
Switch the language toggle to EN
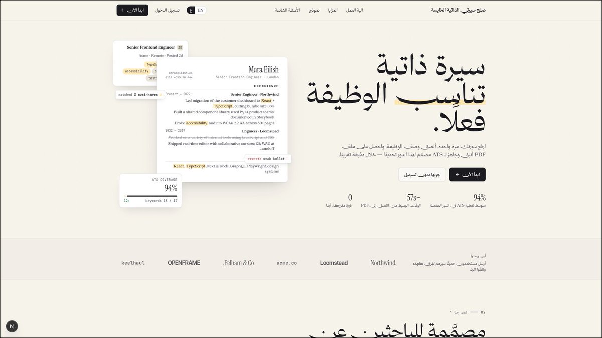click(201, 10)
